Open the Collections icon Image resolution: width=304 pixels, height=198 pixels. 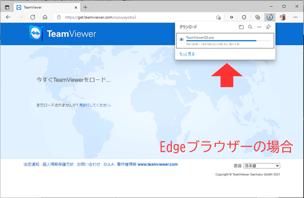click(x=257, y=17)
